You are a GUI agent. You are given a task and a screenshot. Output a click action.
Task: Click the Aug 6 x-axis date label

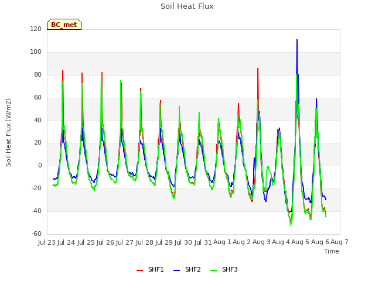(320, 242)
